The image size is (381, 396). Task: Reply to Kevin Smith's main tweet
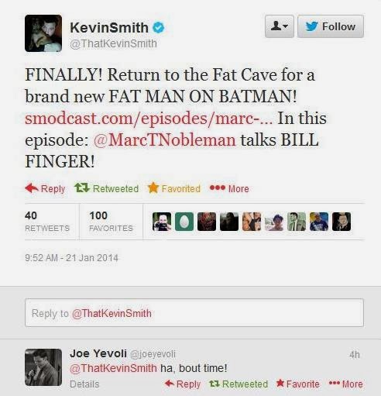tap(45, 188)
